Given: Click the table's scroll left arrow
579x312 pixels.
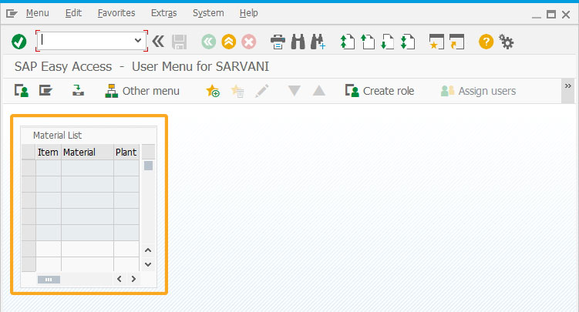Looking at the screenshot, I should point(120,279).
